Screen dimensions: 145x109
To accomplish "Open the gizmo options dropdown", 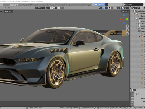I will tap(106, 8).
